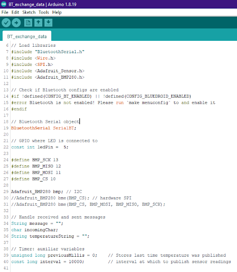The image size is (237, 272).
Task: Open the Edit menu
Action: 15,12
